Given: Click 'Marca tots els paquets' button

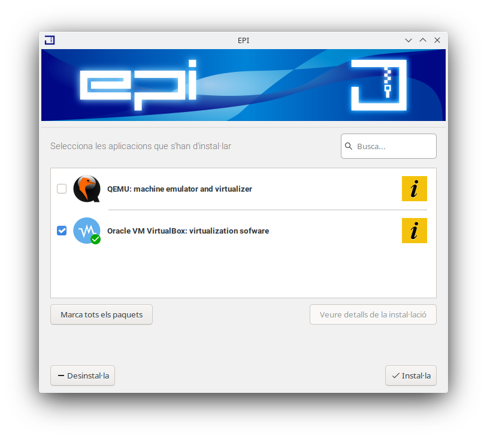Looking at the screenshot, I should (102, 314).
